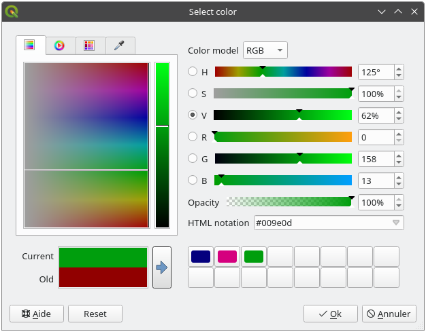Screen dimensions: 426x336
Task: Switch to the color wheel tab
Action: point(60,45)
